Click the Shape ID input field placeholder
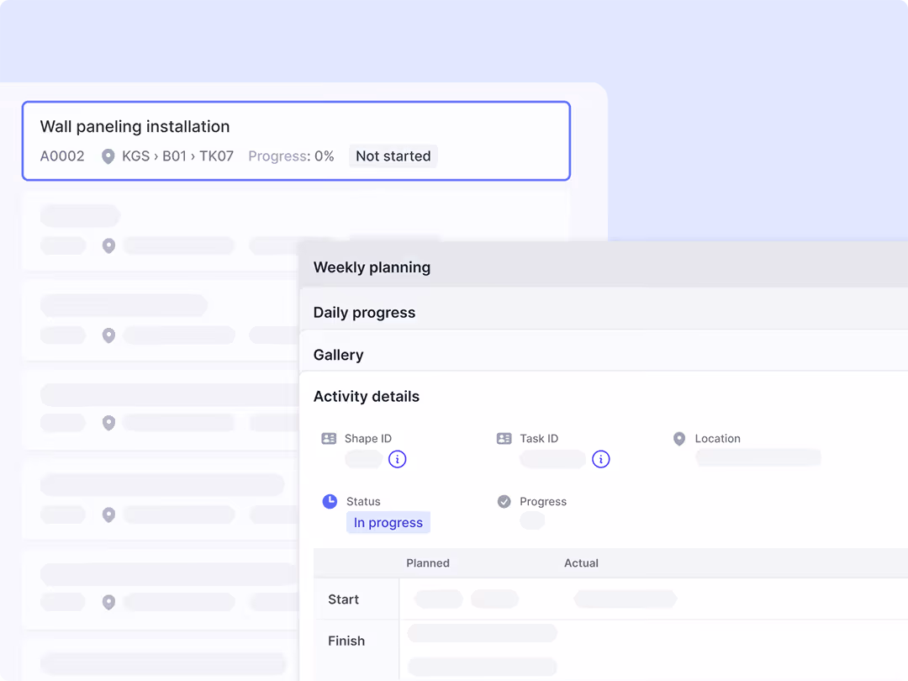This screenshot has height=681, width=908. point(363,459)
